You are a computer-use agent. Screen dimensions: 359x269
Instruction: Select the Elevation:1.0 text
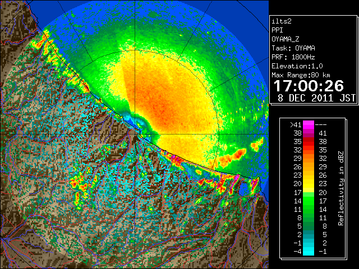(x=297, y=66)
